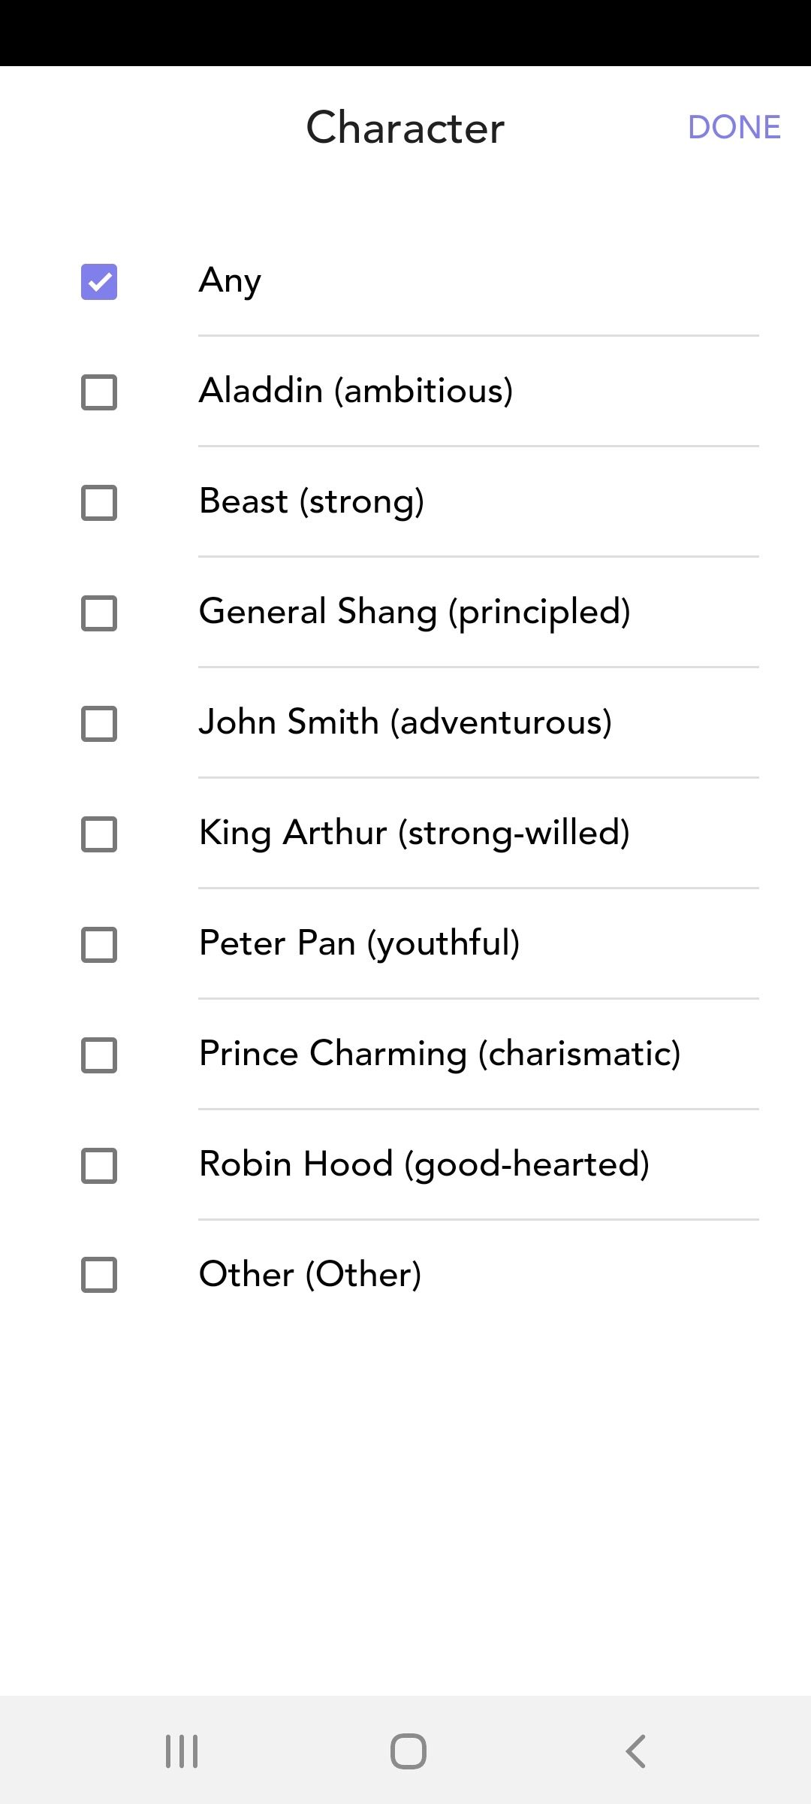811x1804 pixels.
Task: Check the Other (Other) checkbox
Action: tap(99, 1275)
